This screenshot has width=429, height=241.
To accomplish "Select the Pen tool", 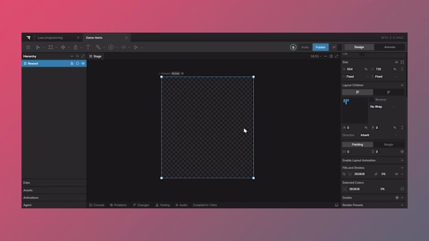I will point(76,47).
